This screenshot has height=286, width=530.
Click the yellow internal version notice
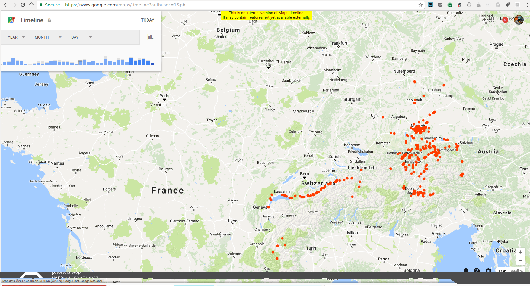point(267,15)
